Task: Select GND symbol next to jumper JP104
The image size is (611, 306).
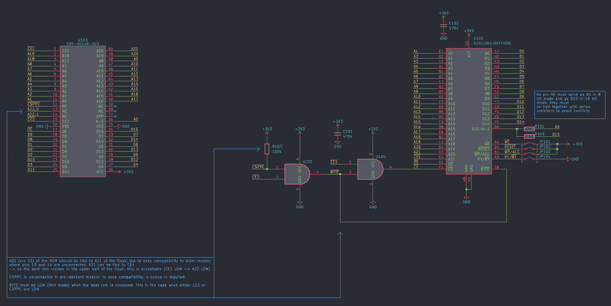Action: pos(573,159)
